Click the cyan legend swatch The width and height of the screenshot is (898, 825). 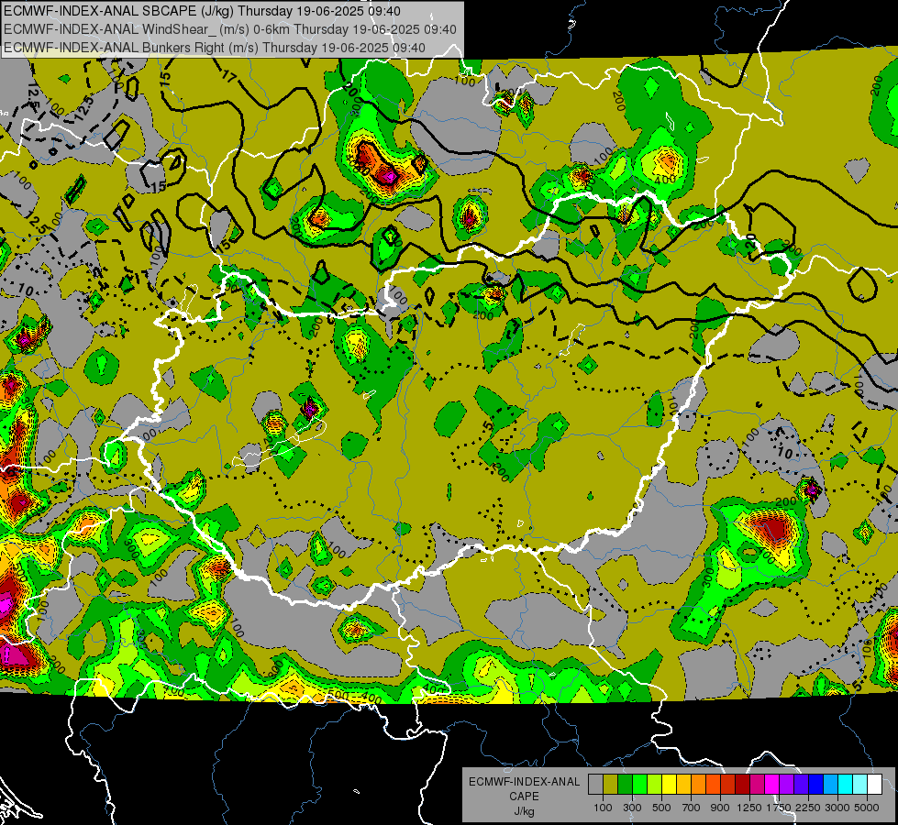pos(846,784)
